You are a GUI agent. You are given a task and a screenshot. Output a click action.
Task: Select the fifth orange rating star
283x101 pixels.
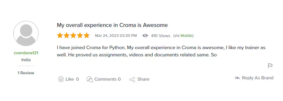87,35
